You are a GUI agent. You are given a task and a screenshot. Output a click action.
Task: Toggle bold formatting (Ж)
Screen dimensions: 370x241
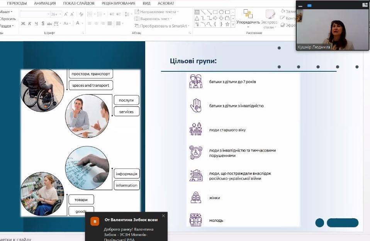23,24
